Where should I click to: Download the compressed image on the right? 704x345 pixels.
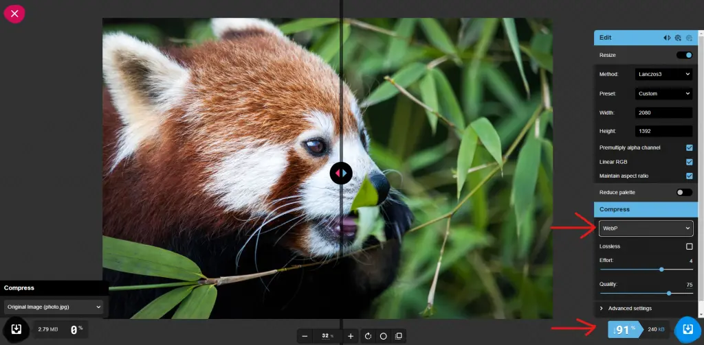[685, 329]
